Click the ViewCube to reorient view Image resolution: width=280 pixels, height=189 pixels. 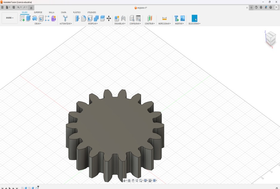click(270, 39)
